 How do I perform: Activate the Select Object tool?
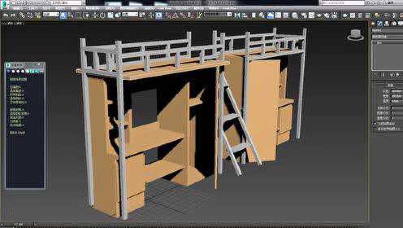click(63, 15)
